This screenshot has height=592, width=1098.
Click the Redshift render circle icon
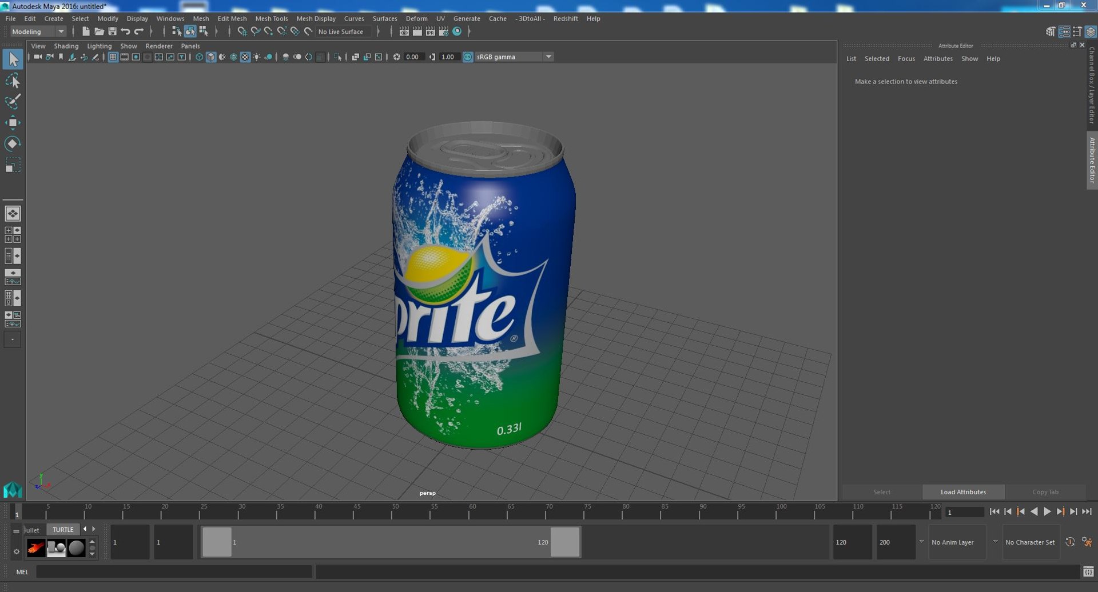[x=457, y=31]
